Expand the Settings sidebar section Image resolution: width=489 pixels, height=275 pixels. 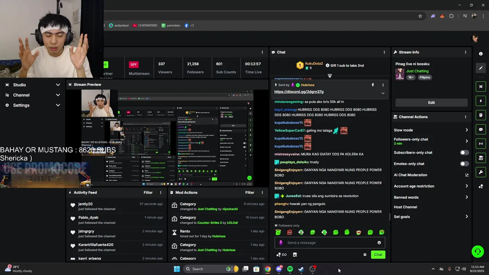58,105
